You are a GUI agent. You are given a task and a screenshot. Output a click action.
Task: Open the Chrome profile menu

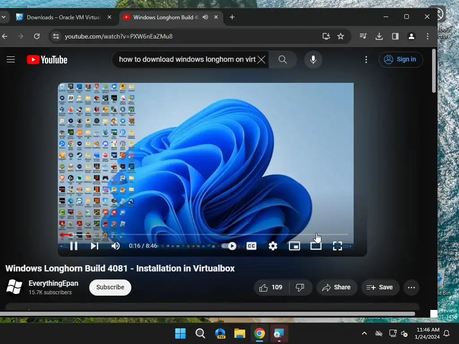coord(411,36)
